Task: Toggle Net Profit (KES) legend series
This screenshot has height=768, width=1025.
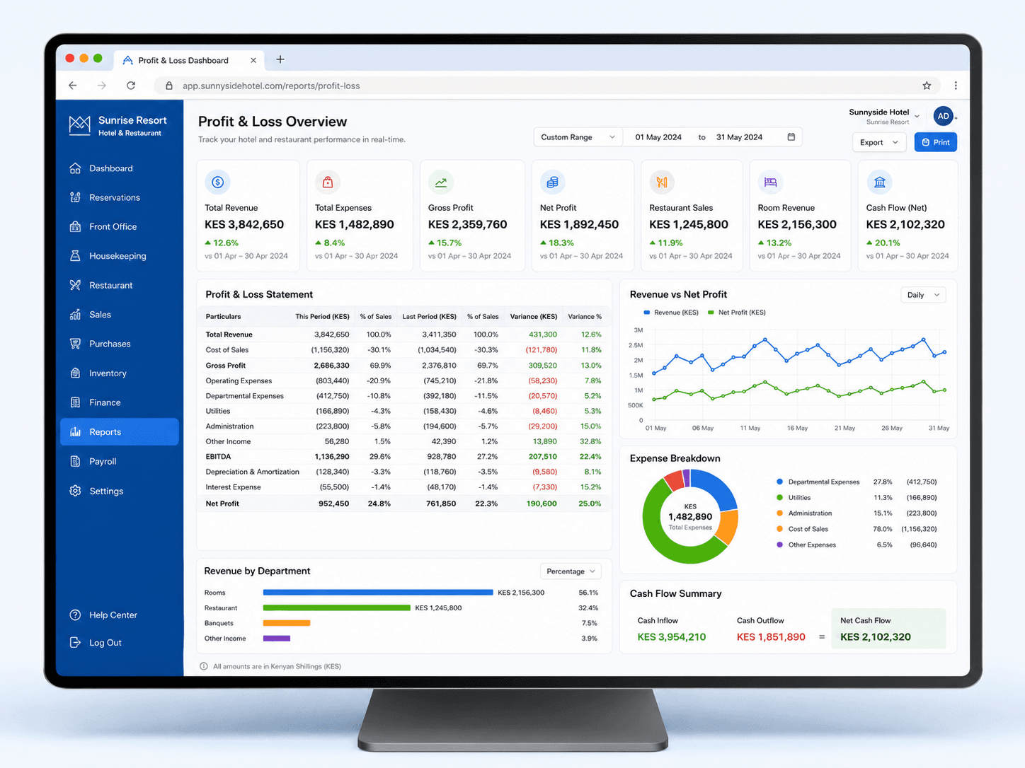Action: pyautogui.click(x=737, y=313)
